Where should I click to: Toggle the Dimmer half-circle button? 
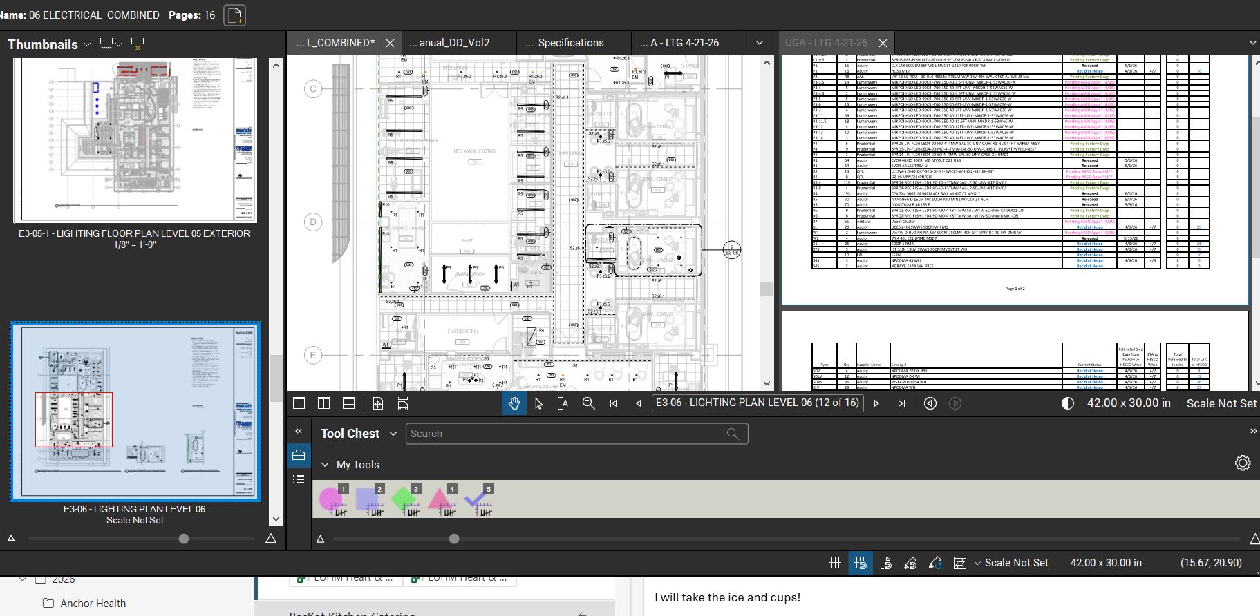click(x=1067, y=403)
